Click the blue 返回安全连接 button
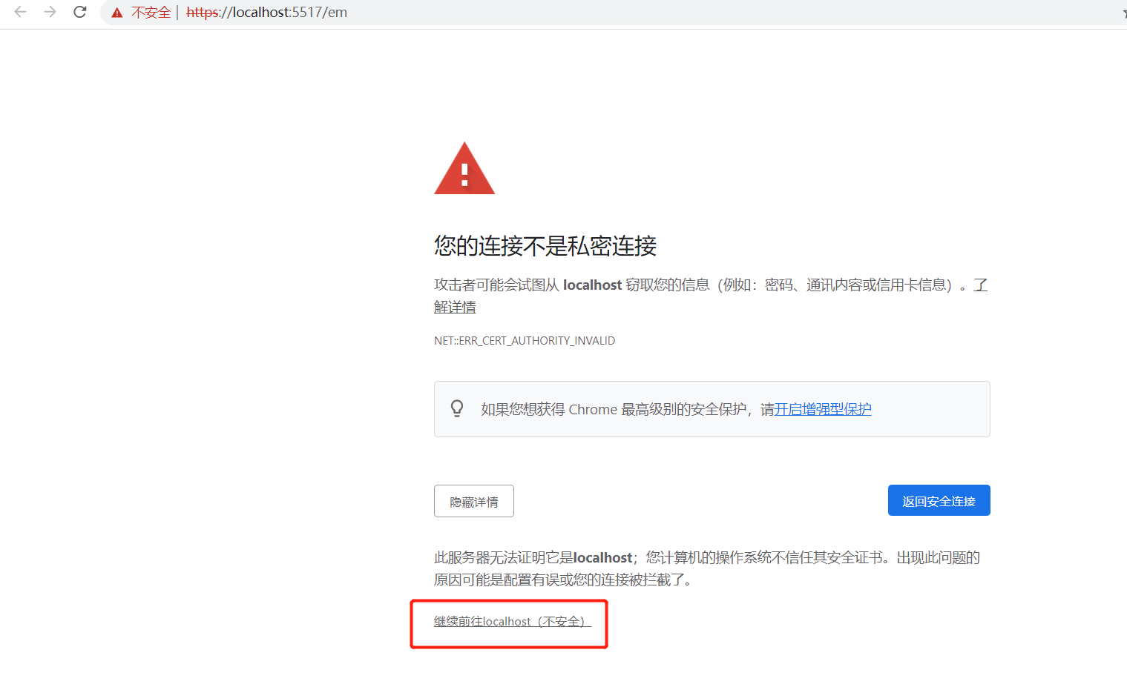This screenshot has height=687, width=1127. pyautogui.click(x=938, y=500)
